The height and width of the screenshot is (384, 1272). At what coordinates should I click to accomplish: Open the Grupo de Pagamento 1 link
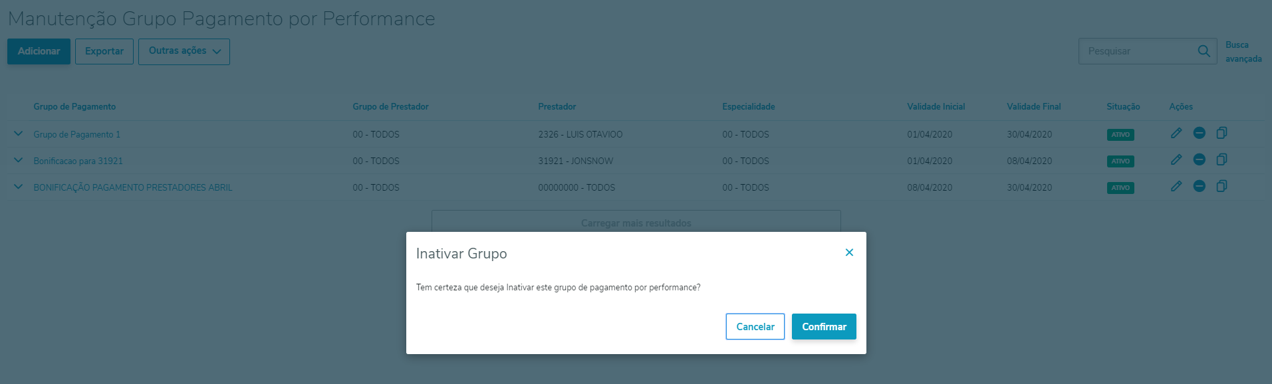click(x=77, y=134)
